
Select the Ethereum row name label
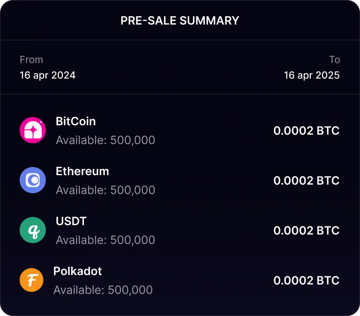point(82,171)
